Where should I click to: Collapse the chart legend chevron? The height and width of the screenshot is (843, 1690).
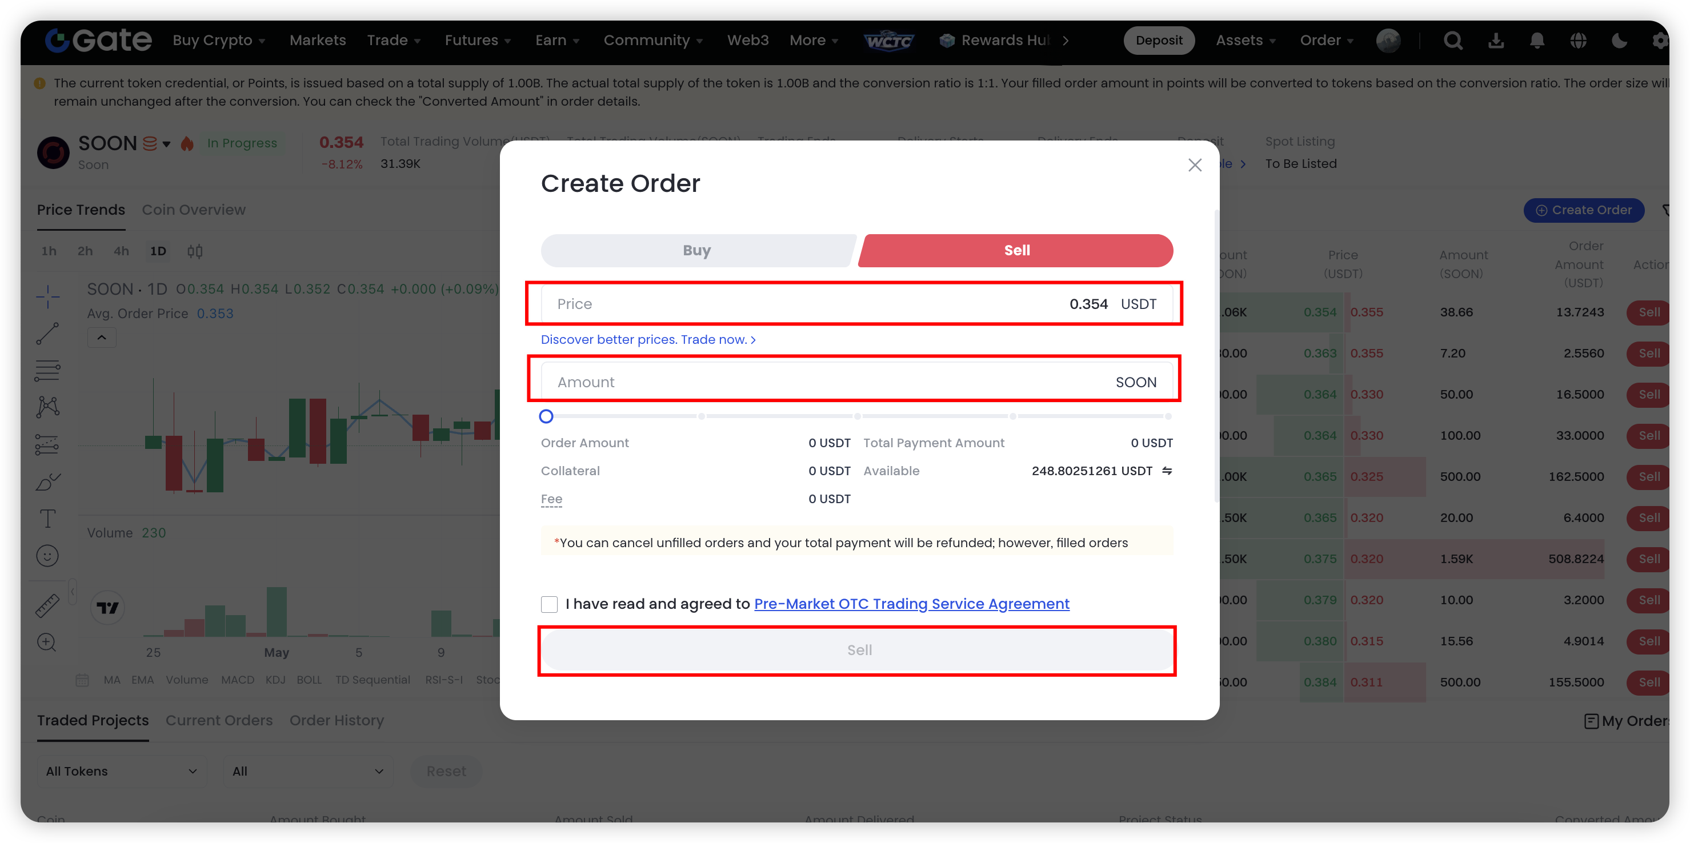click(102, 338)
